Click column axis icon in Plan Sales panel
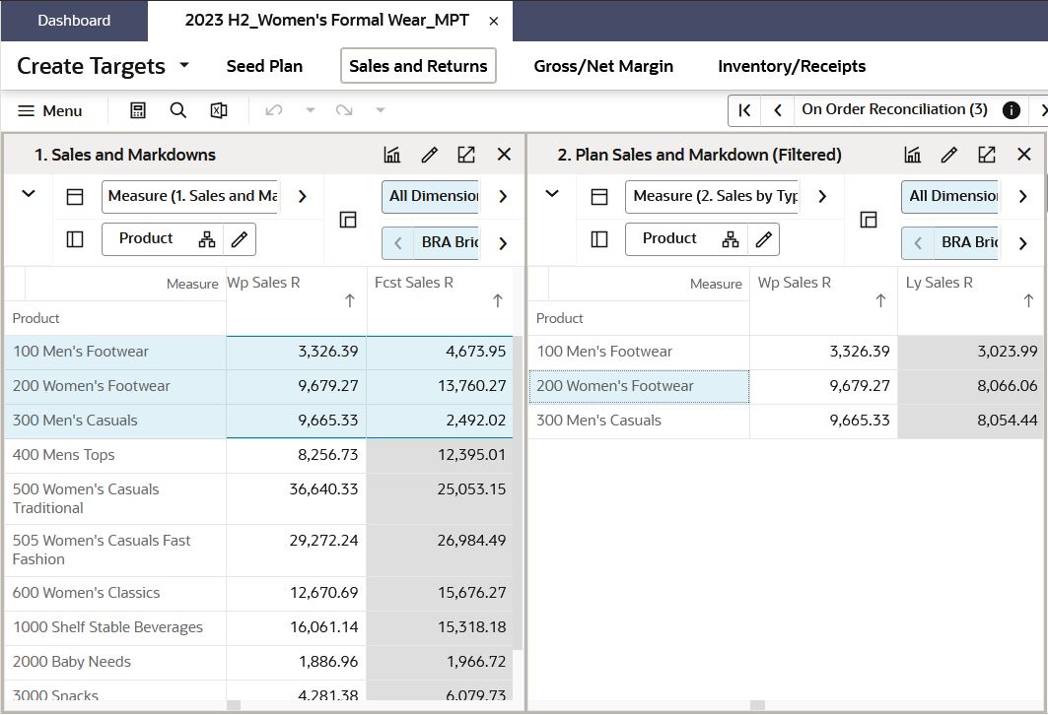Viewport: 1048px width, 715px height. (599, 196)
